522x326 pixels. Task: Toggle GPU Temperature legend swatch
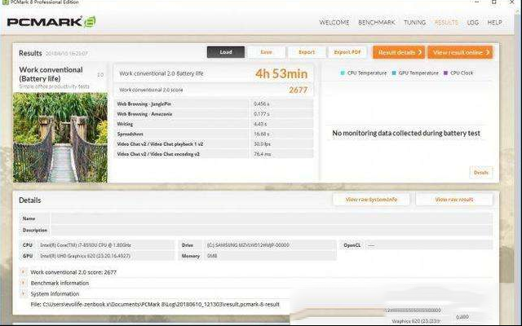pyautogui.click(x=394, y=73)
